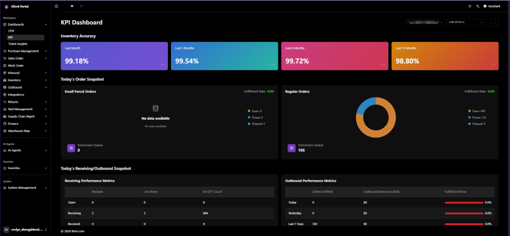Click the fullscreen icon button beside the facility dropdown
Image resolution: width=510 pixels, height=236 pixels.
click(x=494, y=23)
